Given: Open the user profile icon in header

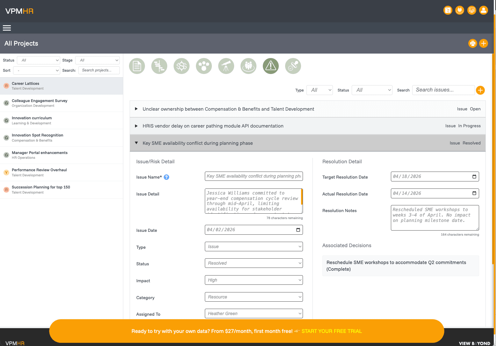Looking at the screenshot, I should click(483, 11).
